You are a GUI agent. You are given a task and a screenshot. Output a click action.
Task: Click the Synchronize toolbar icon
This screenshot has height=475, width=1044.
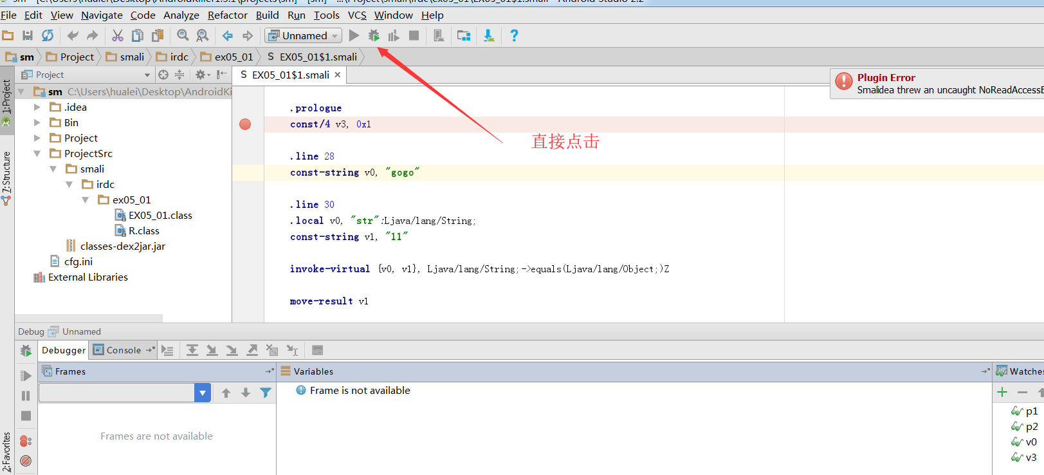click(48, 35)
